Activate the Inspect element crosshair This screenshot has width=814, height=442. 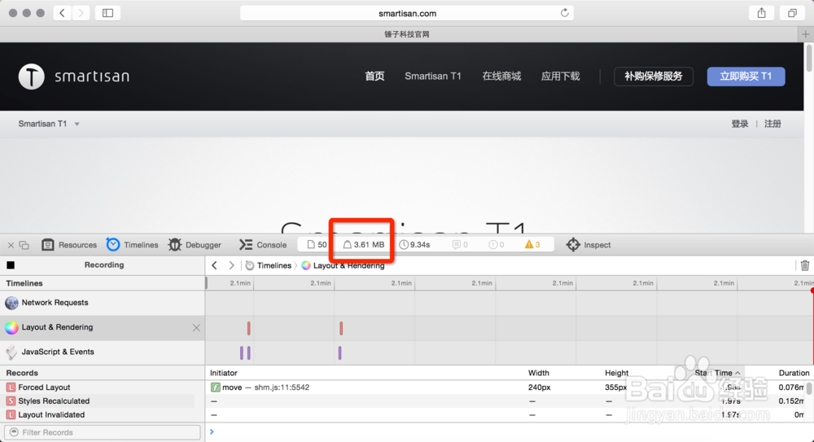coord(589,245)
